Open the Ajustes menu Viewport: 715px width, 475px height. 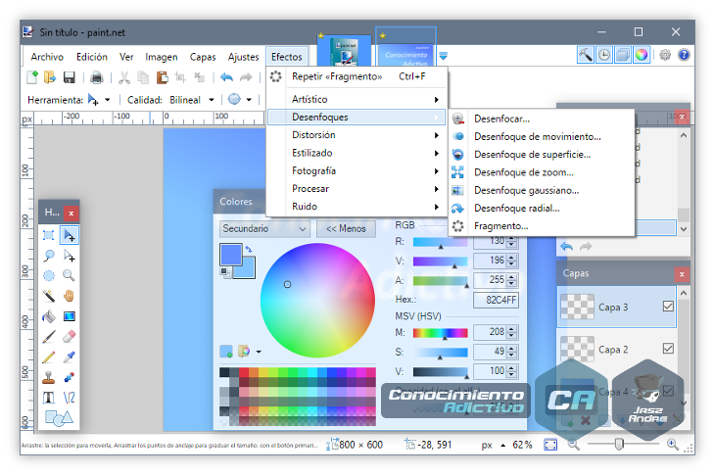243,57
